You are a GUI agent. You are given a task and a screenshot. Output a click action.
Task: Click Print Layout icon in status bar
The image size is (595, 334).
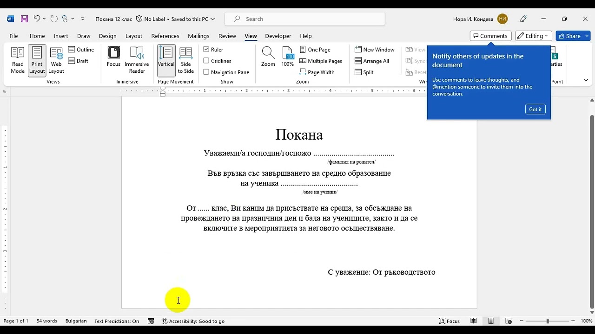(491, 321)
